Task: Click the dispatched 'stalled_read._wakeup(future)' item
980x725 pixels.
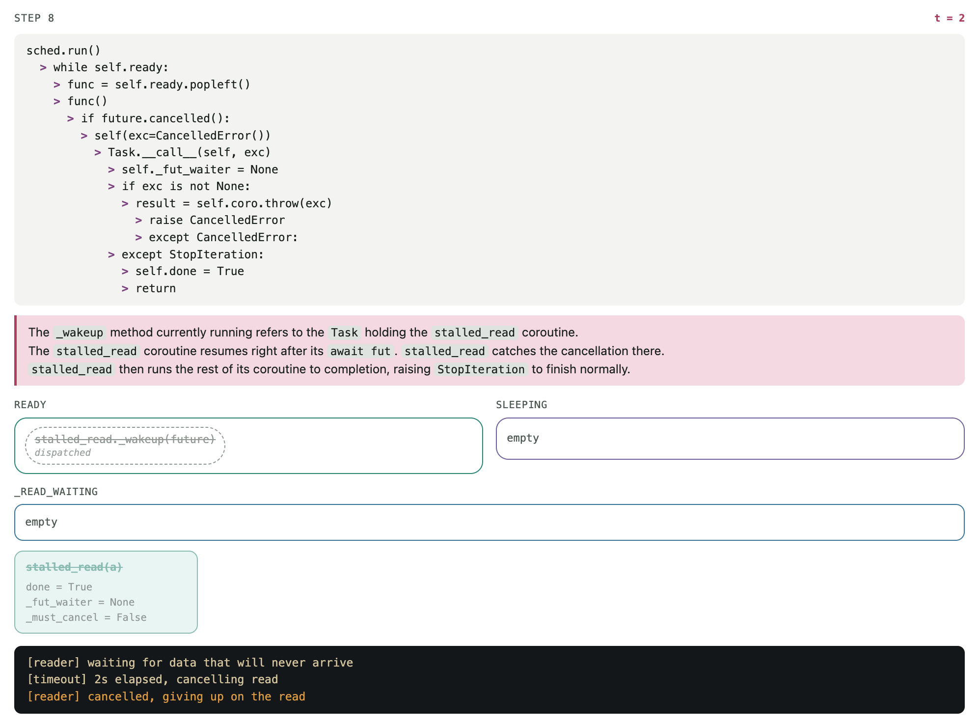Action: point(125,446)
